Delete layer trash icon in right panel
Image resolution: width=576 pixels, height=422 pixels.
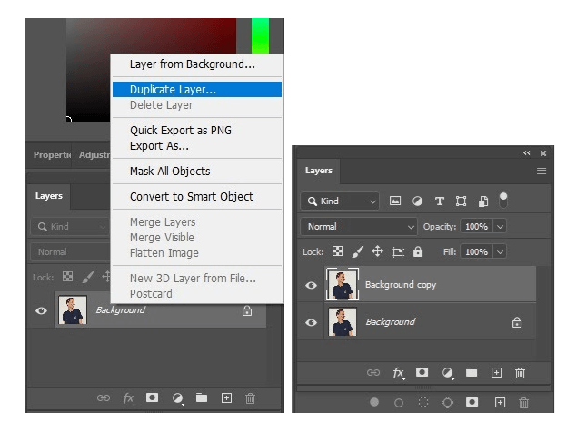point(520,373)
